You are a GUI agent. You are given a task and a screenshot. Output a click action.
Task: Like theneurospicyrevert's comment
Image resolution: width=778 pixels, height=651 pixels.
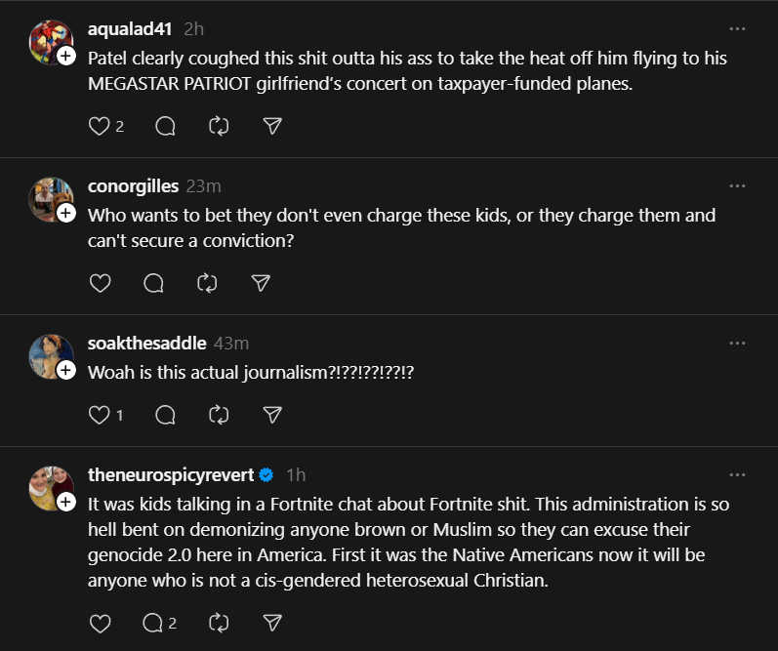pyautogui.click(x=100, y=623)
